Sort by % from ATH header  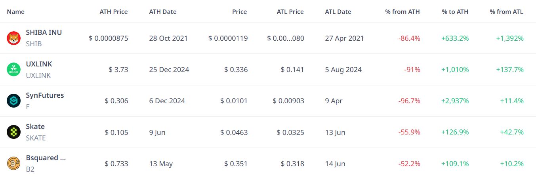point(402,12)
